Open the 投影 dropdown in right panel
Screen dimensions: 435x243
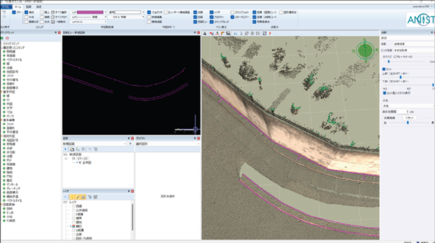tap(414, 44)
